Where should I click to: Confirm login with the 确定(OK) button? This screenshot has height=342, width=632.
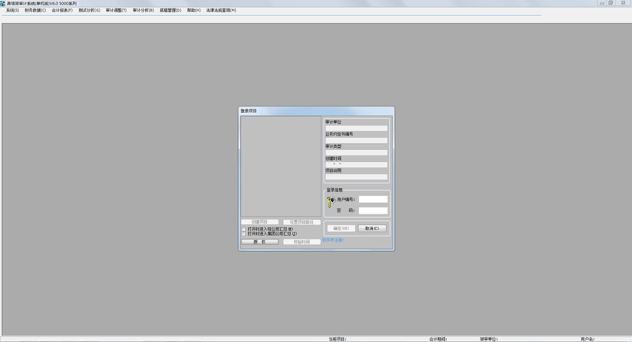tap(341, 228)
